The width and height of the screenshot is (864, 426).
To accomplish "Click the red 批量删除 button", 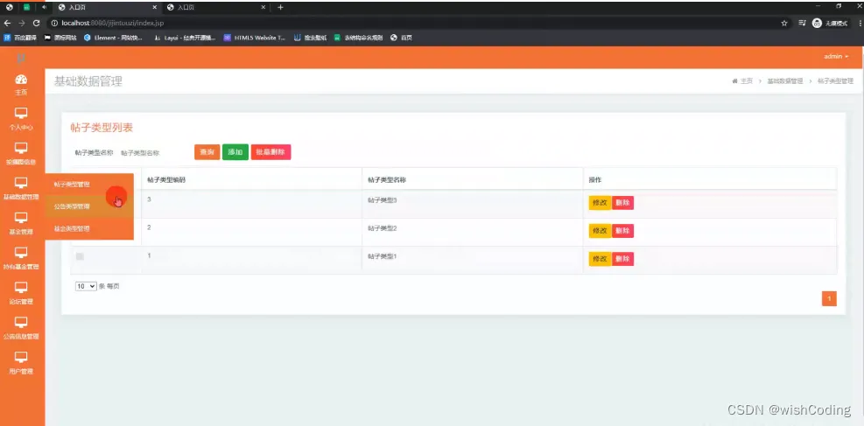I will [x=270, y=152].
